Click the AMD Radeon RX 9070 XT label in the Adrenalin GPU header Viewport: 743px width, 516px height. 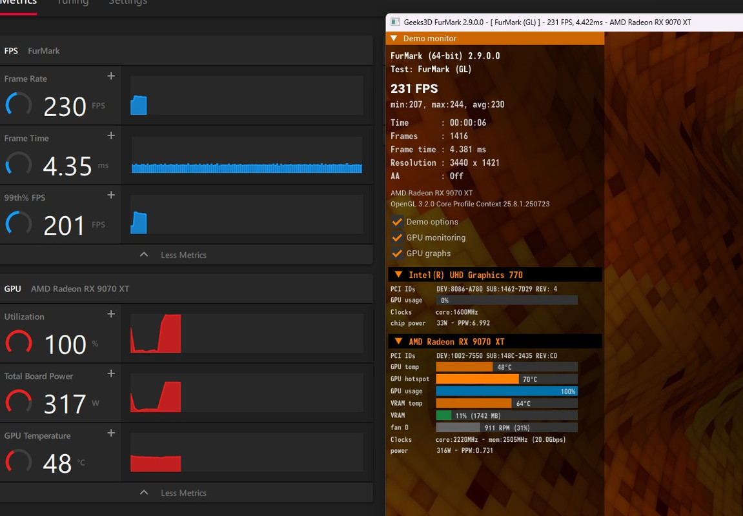[80, 289]
